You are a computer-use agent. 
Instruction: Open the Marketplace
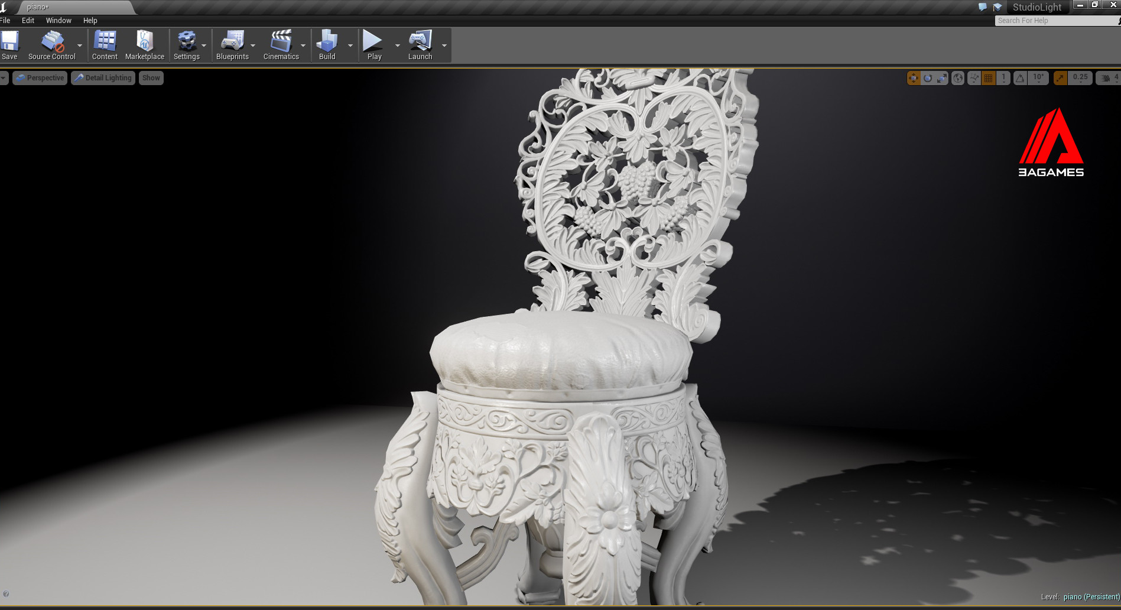145,46
